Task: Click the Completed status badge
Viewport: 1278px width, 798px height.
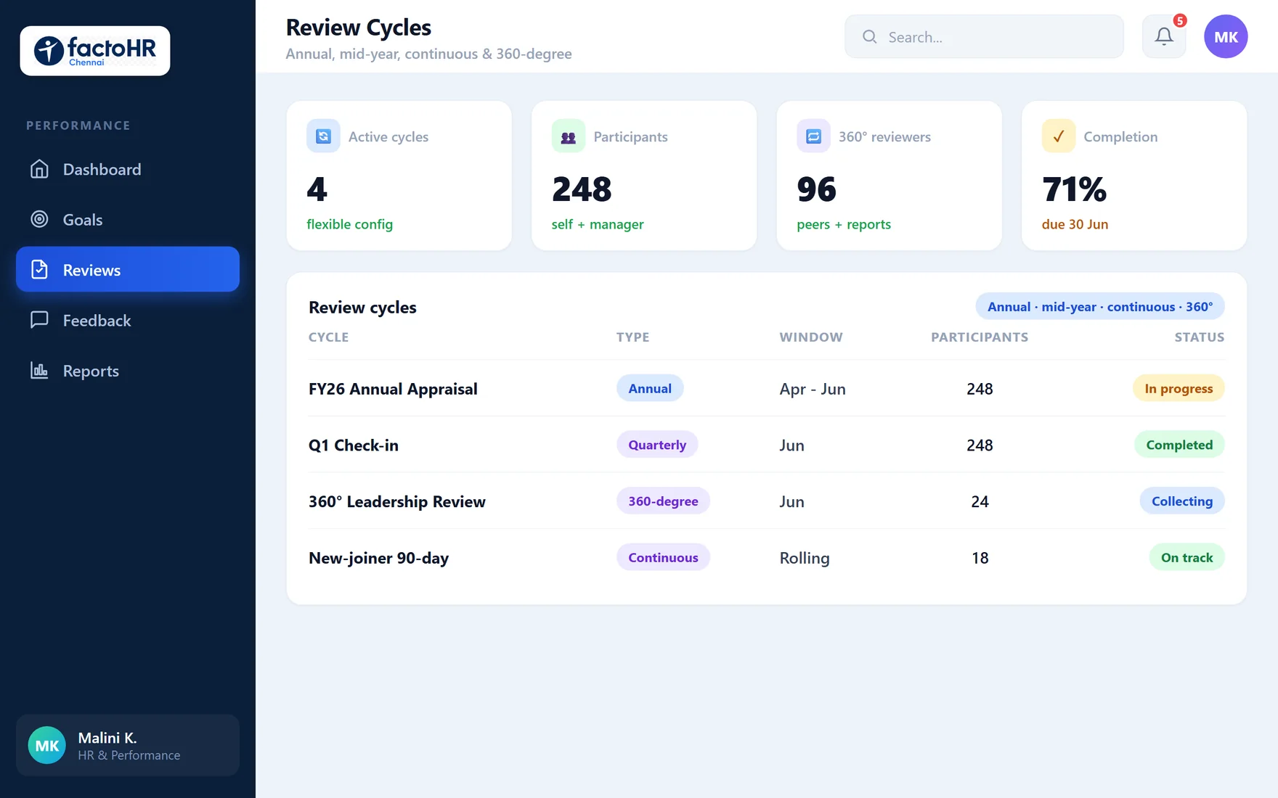Action: pyautogui.click(x=1179, y=445)
